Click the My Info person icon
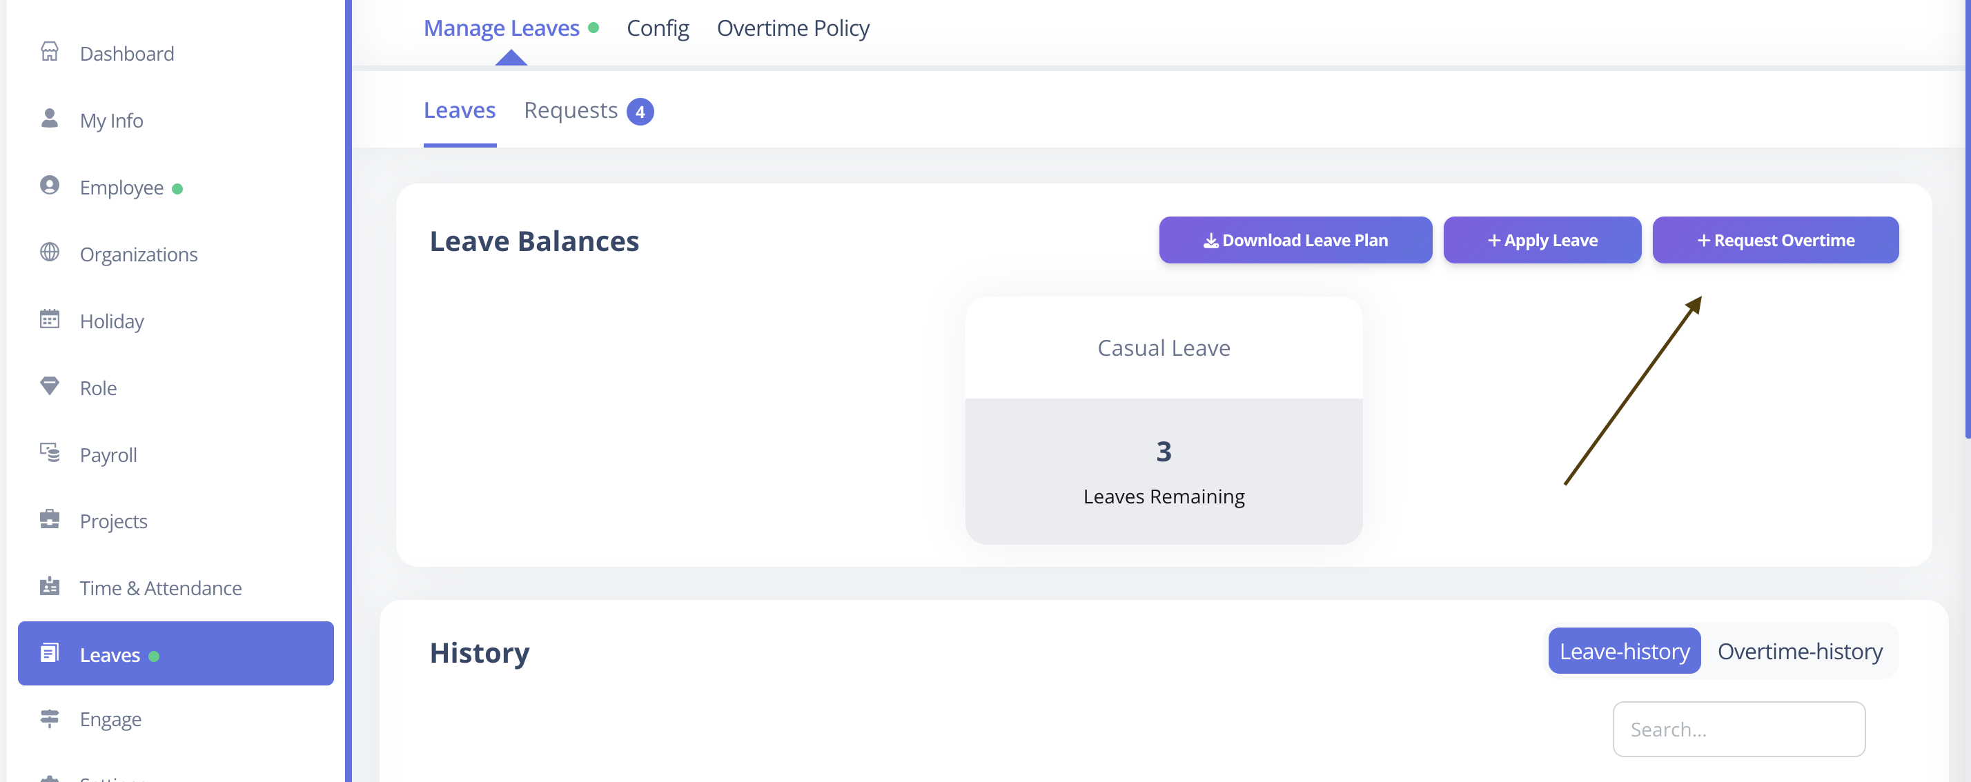This screenshot has width=1971, height=782. [x=50, y=119]
